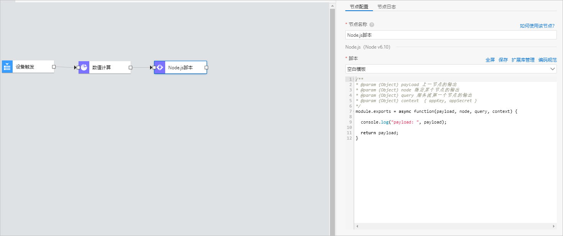The width and height of the screenshot is (563, 236).
Task: Open script editor in 全屏 mode
Action: pos(490,60)
